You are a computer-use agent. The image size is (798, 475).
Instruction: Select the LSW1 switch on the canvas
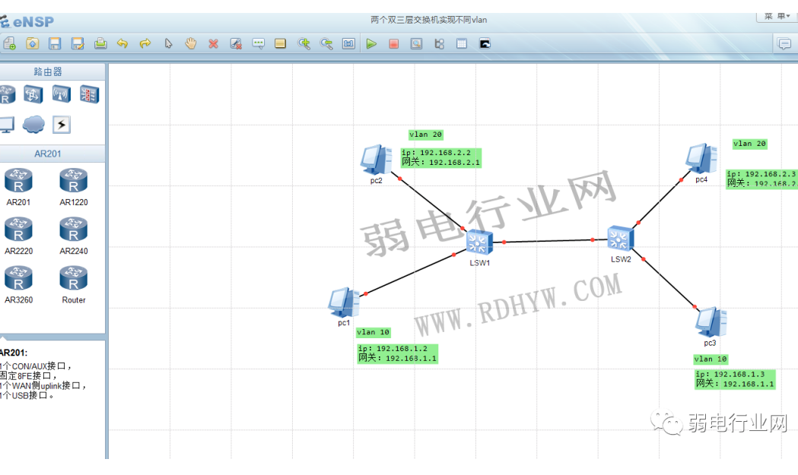(x=479, y=242)
